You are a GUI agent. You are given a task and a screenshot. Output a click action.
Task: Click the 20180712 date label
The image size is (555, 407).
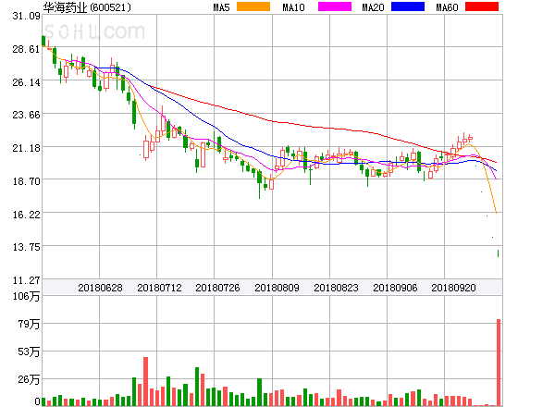[x=159, y=288]
